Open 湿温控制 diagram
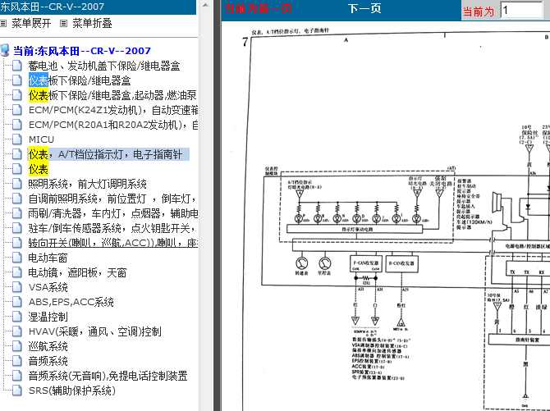The width and height of the screenshot is (550, 411). [x=48, y=317]
